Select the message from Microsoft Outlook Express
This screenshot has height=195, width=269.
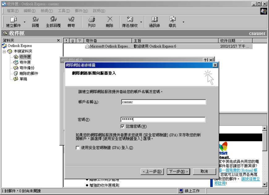(158, 46)
